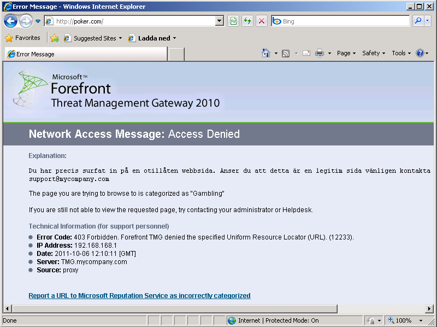The image size is (437, 327).
Task: Click the Print icon in command bar
Action: 320,53
